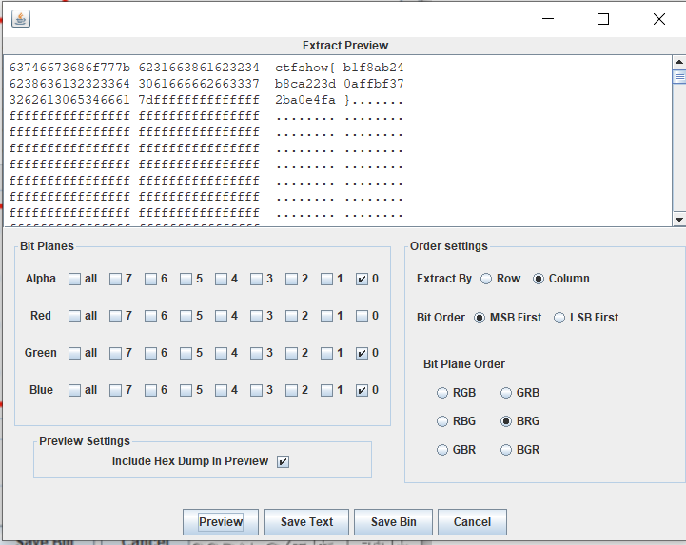Enable the Alpha bit plane 7 checkbox
This screenshot has width=686, height=545.
[116, 280]
